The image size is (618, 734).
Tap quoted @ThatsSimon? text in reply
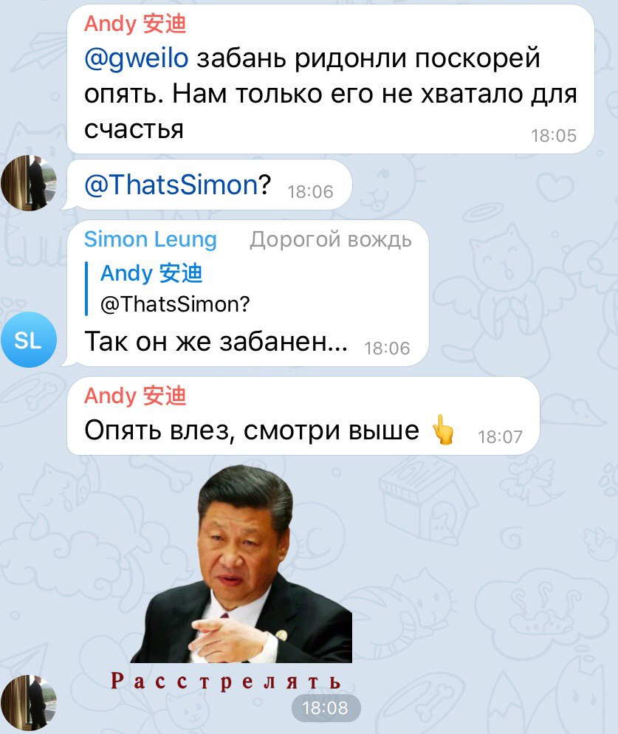(x=175, y=304)
